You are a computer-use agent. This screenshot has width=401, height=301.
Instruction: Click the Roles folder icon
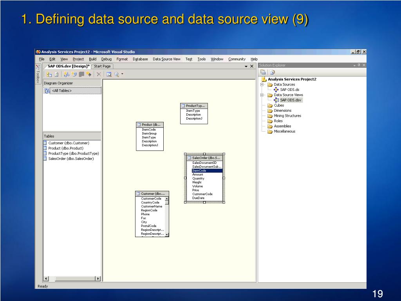pyautogui.click(x=270, y=121)
